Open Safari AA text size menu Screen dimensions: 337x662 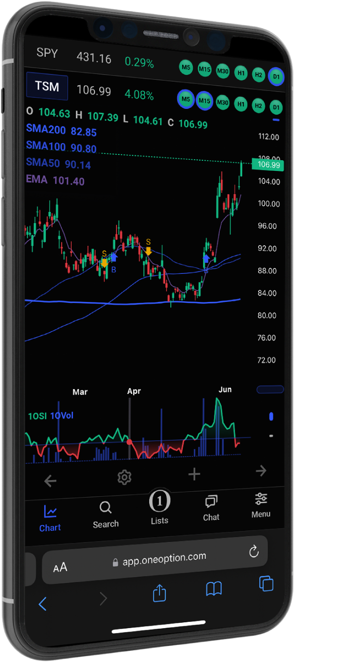(61, 568)
